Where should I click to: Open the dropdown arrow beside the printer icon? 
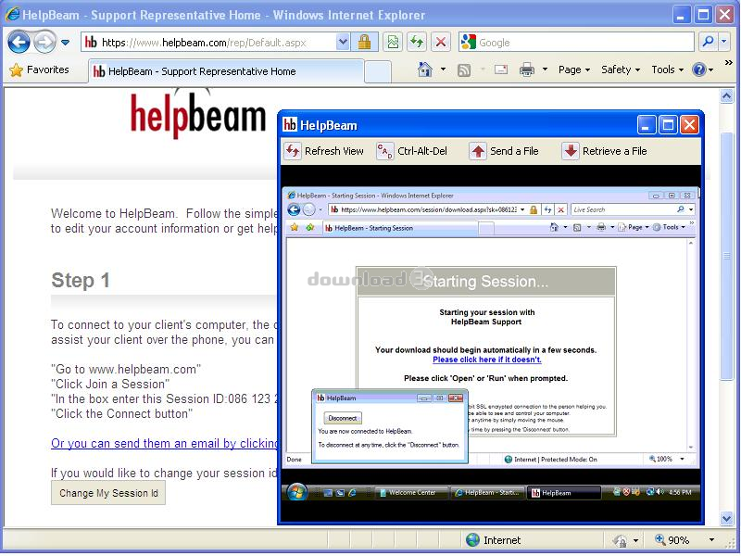(545, 69)
